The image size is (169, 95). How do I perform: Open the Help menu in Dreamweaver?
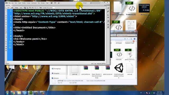47,3
